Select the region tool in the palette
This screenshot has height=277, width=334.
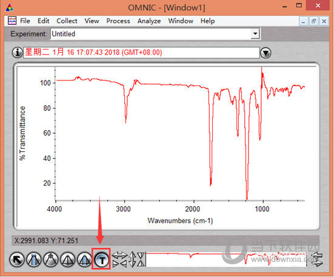pyautogui.click(x=34, y=259)
